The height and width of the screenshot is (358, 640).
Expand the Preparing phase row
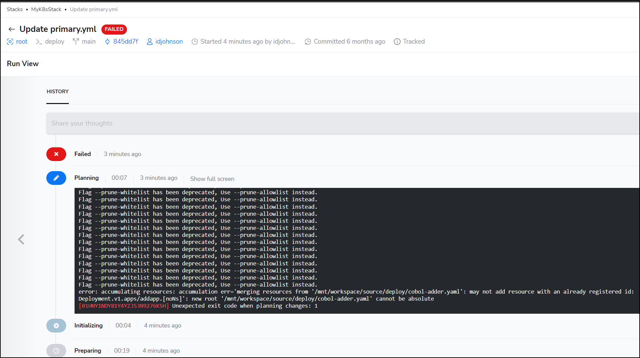pyautogui.click(x=357, y=351)
